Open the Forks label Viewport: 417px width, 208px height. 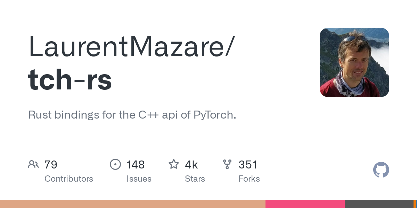point(249,179)
